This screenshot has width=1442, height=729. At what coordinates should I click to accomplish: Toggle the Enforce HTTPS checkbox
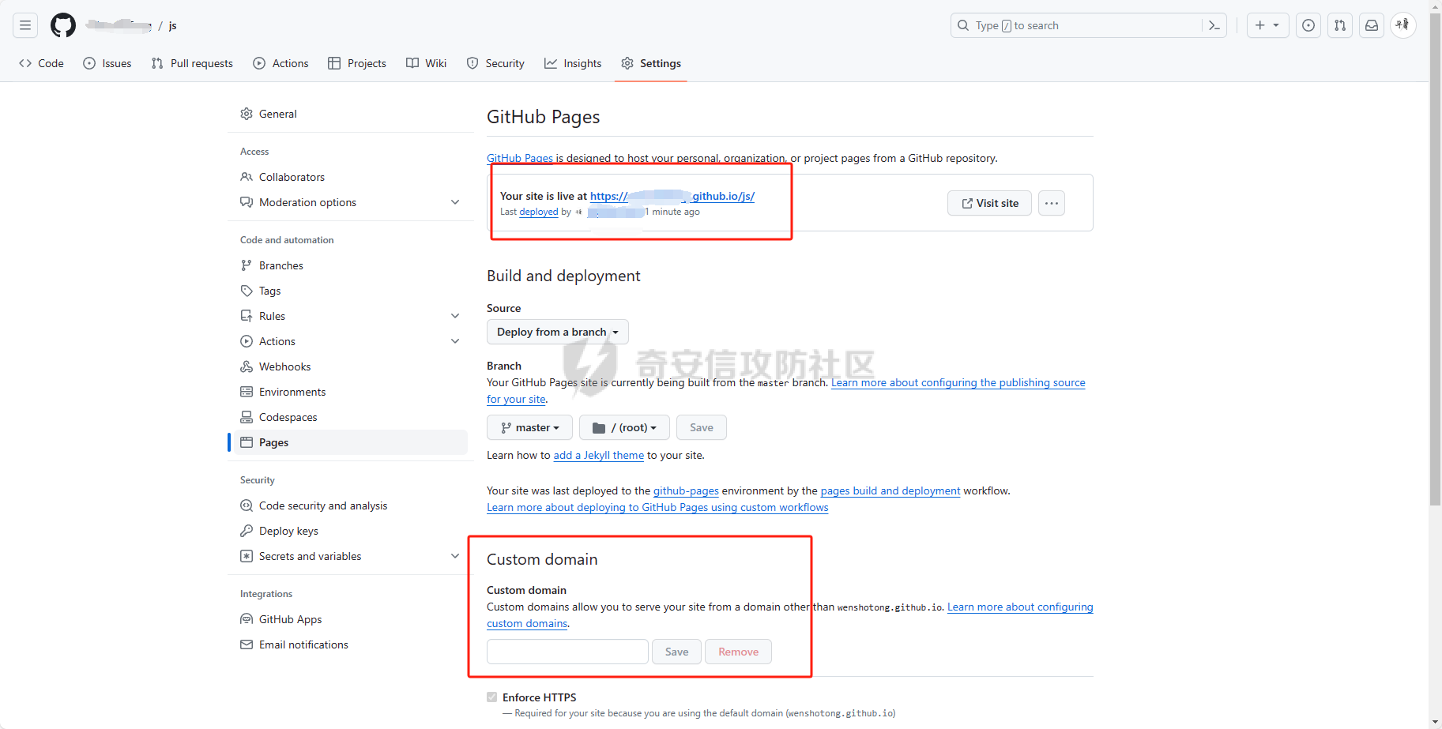coord(492,697)
